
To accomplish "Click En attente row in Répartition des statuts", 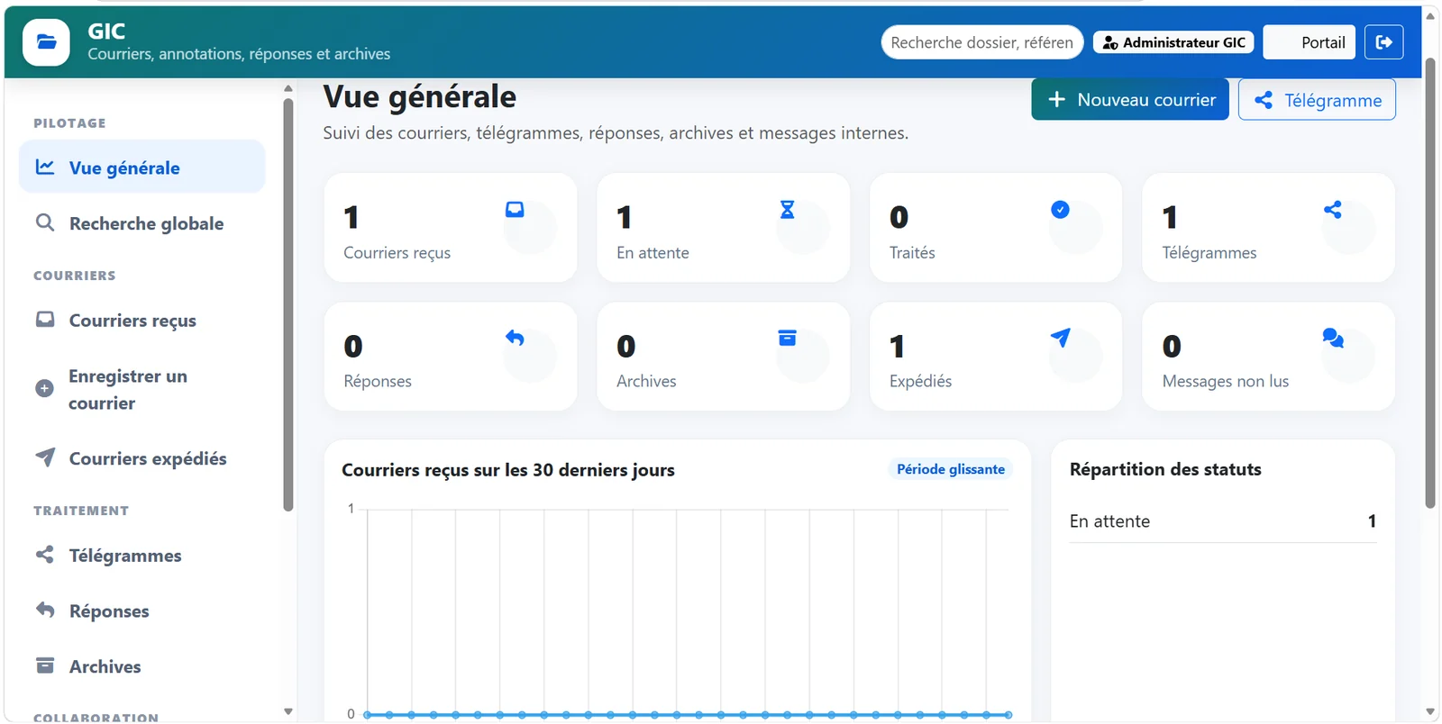I will click(x=1222, y=521).
